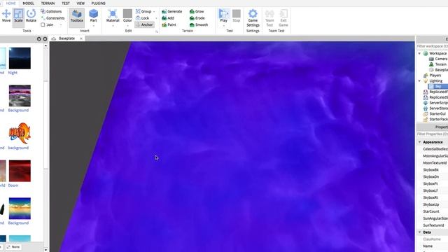Open the Edit group dialog launcher

point(157,31)
